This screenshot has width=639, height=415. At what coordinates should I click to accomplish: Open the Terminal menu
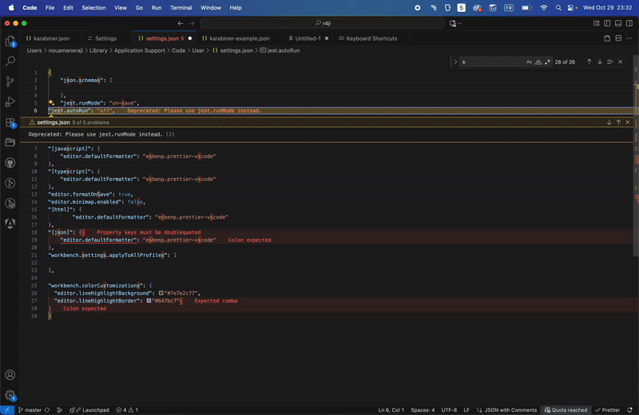tap(181, 7)
